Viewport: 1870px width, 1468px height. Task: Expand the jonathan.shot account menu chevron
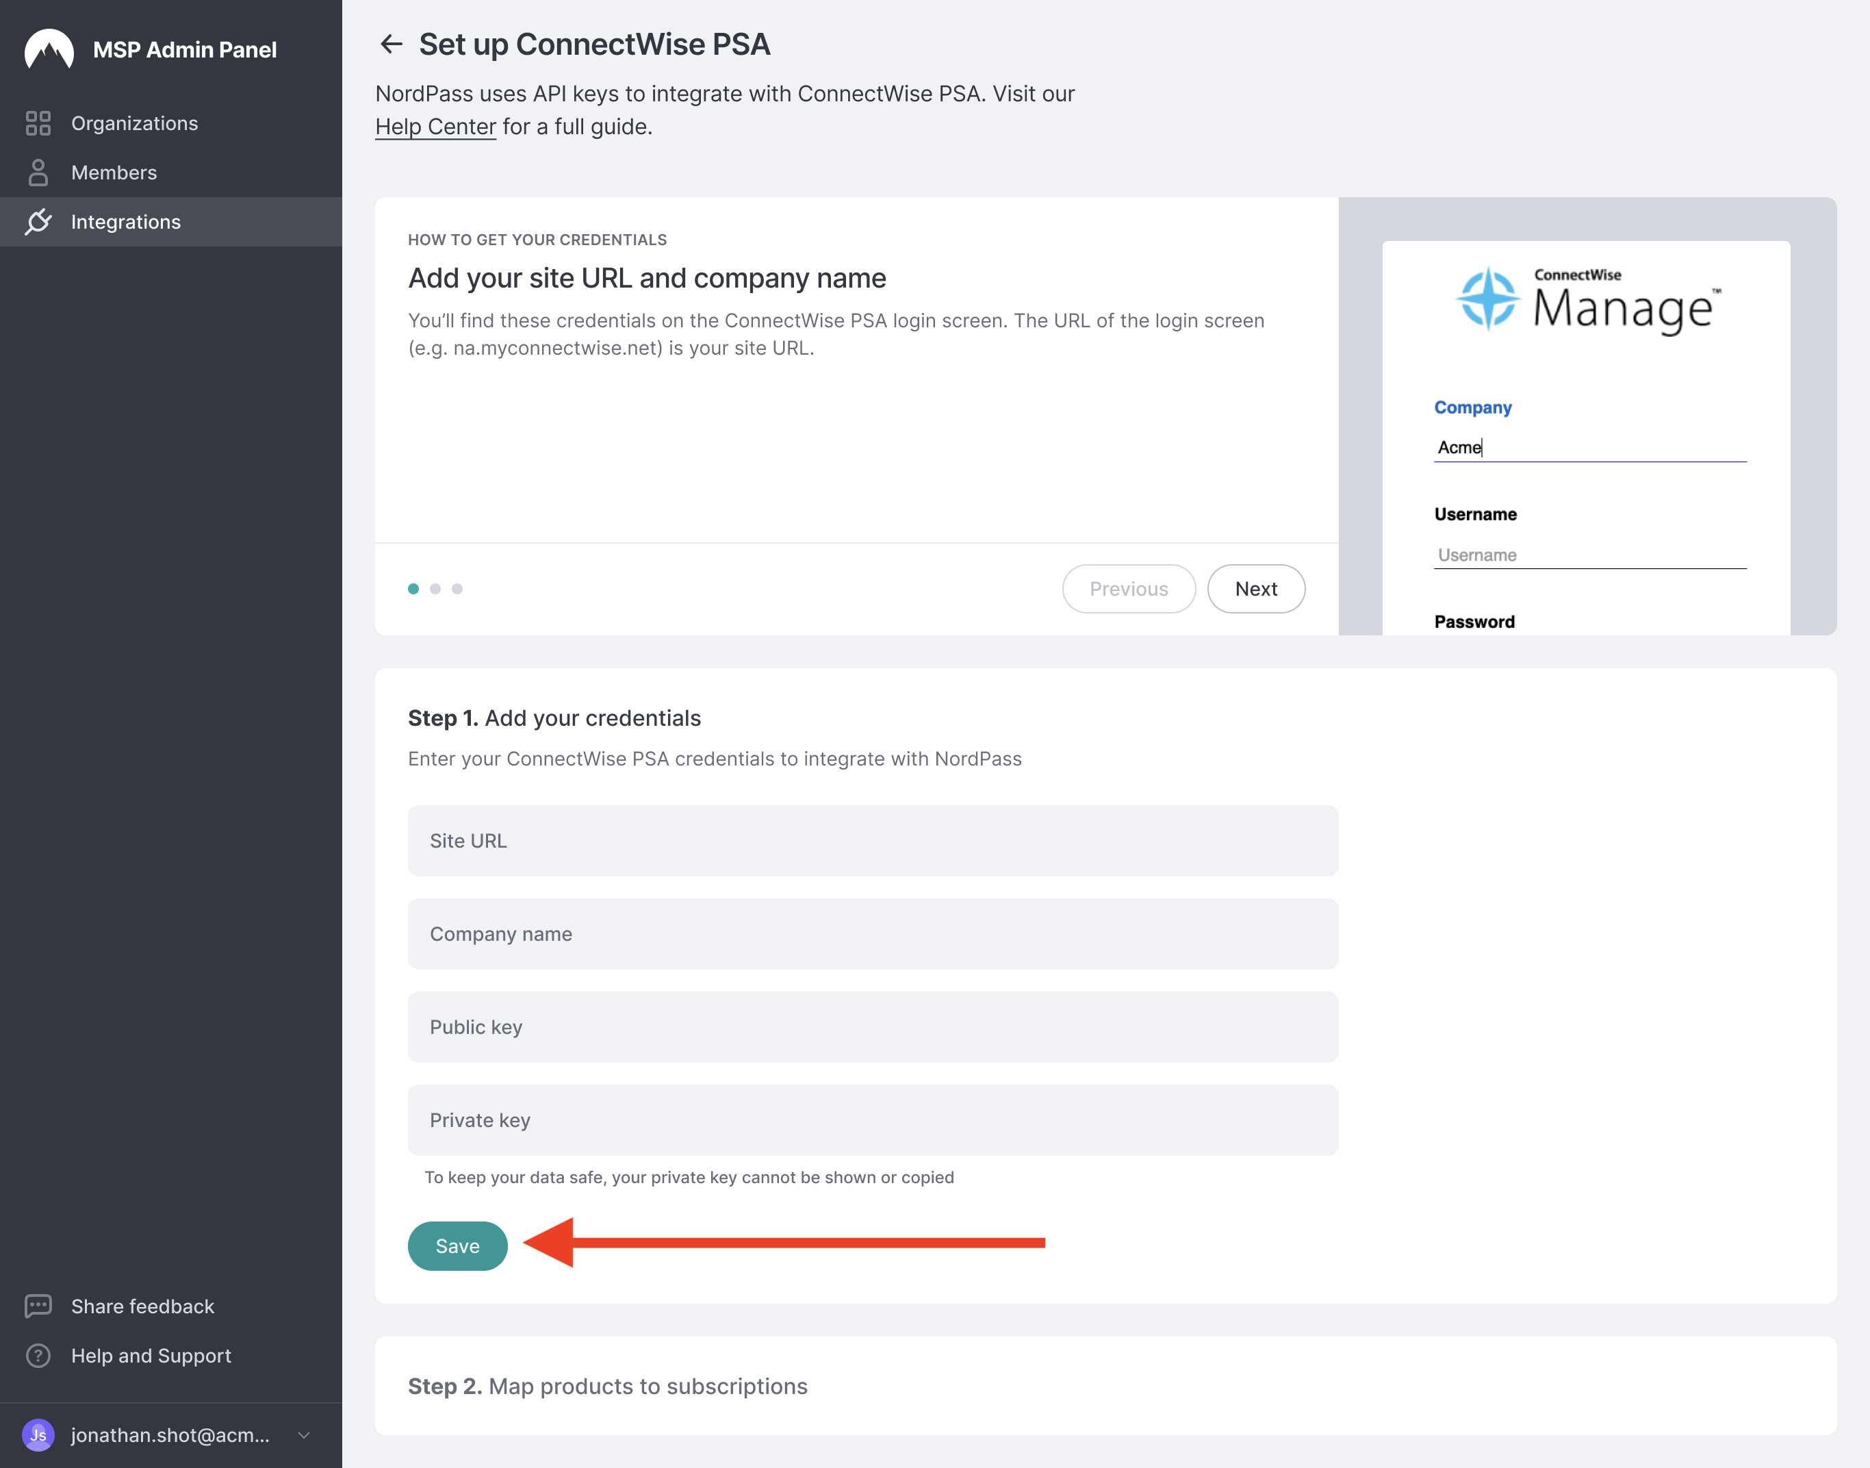tap(303, 1434)
